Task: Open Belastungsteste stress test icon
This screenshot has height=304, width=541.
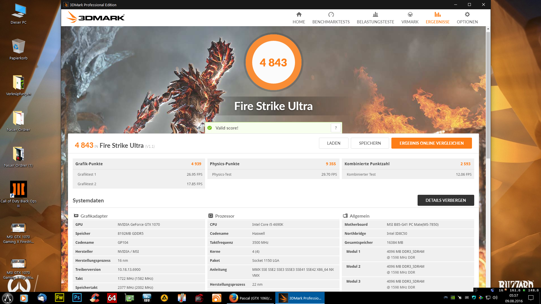Action: (x=375, y=15)
